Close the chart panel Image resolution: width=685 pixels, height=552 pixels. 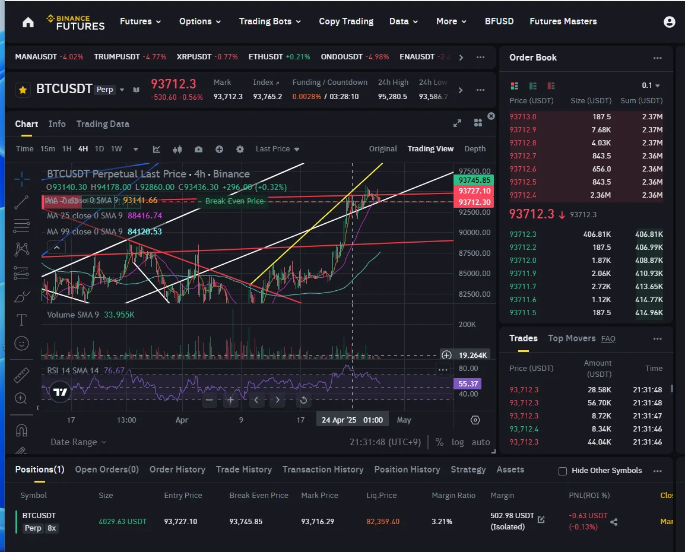(491, 116)
